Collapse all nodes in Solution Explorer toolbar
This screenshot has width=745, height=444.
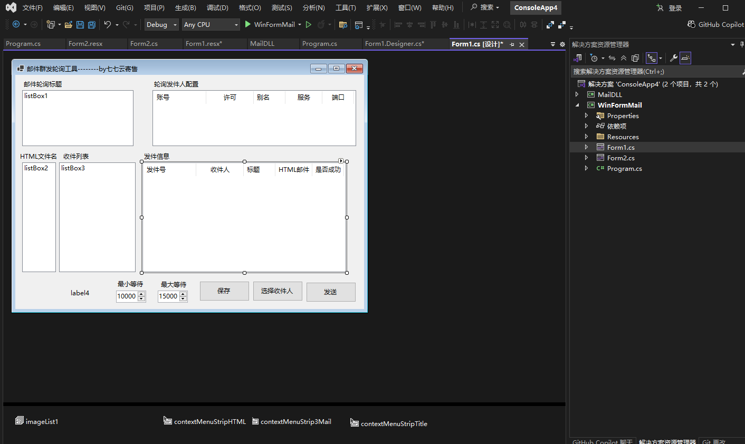(x=624, y=58)
